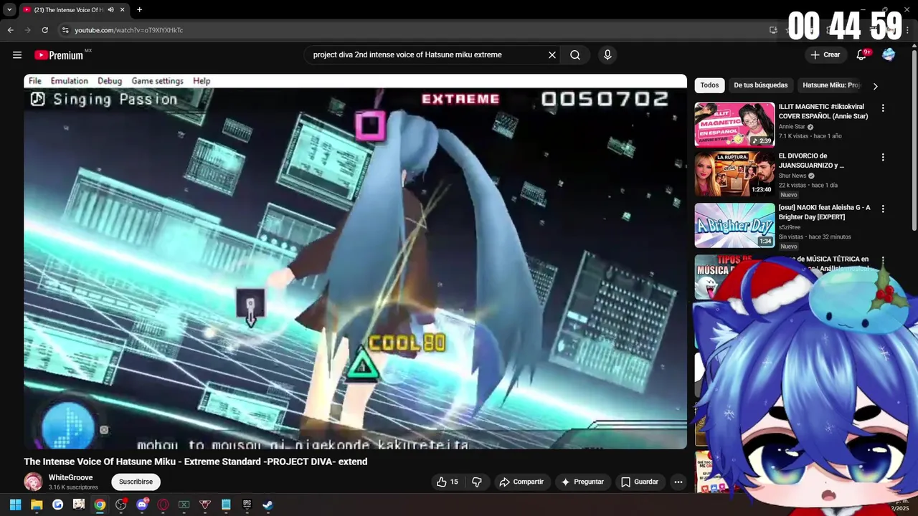Open the Annie Star channel link
This screenshot has height=516, width=918.
click(x=792, y=127)
